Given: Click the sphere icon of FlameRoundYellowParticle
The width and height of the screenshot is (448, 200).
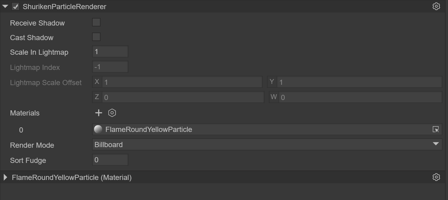Looking at the screenshot, I should (98, 129).
